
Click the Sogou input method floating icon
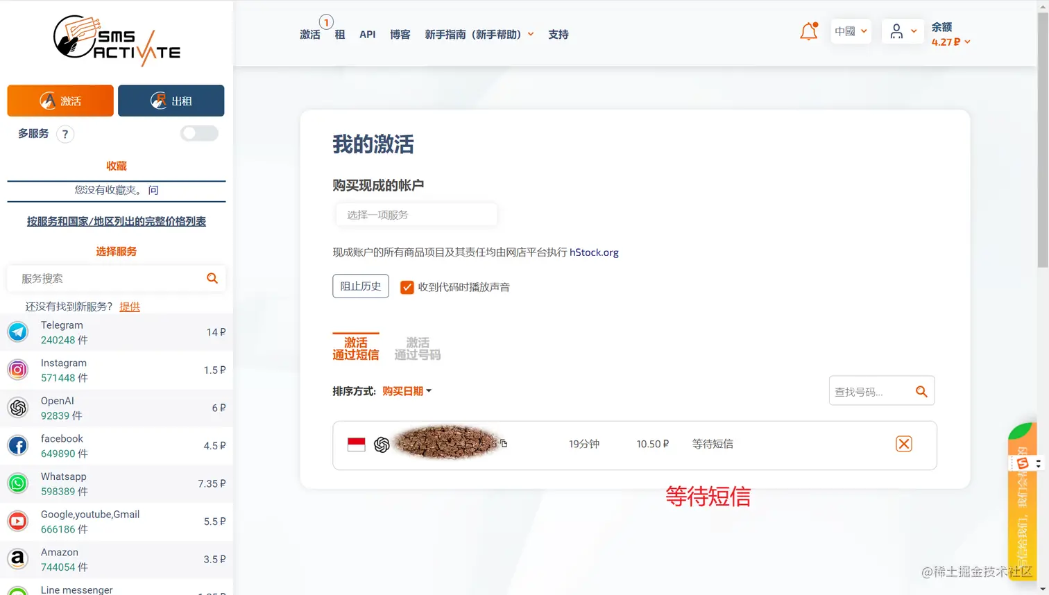1023,463
